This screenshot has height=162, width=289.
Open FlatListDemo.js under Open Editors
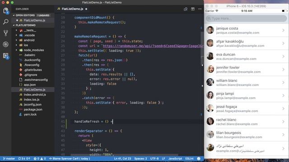(x=33, y=20)
